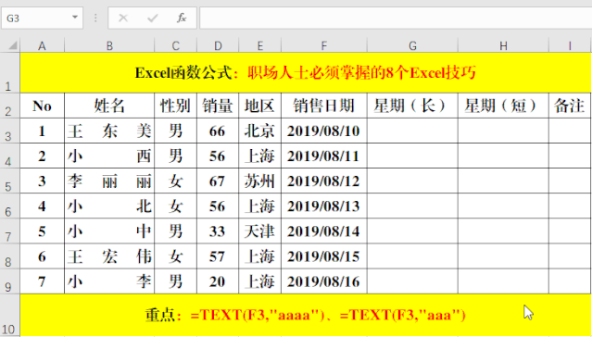592x337 pixels.
Task: Click the '姓名' header cell
Action: (109, 106)
